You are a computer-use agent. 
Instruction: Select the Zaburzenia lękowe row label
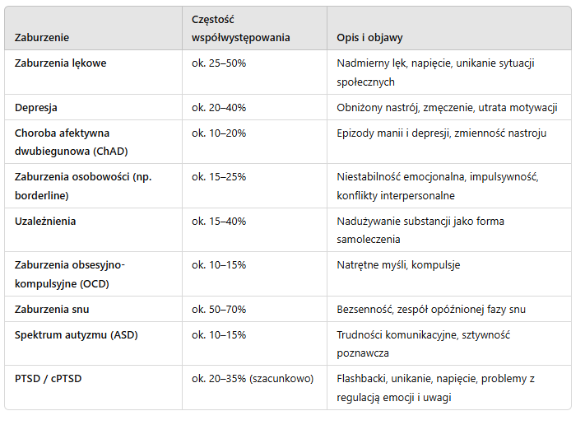(x=60, y=63)
